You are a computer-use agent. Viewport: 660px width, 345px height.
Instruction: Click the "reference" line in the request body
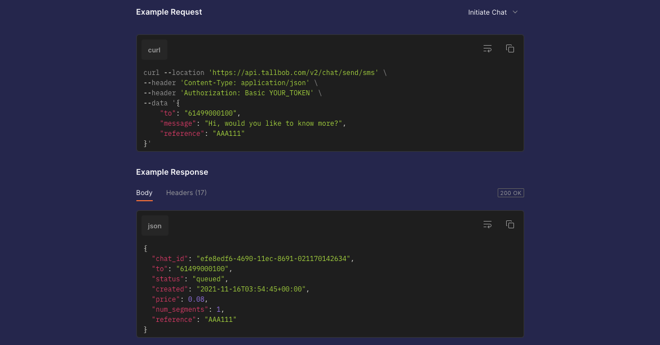point(202,134)
